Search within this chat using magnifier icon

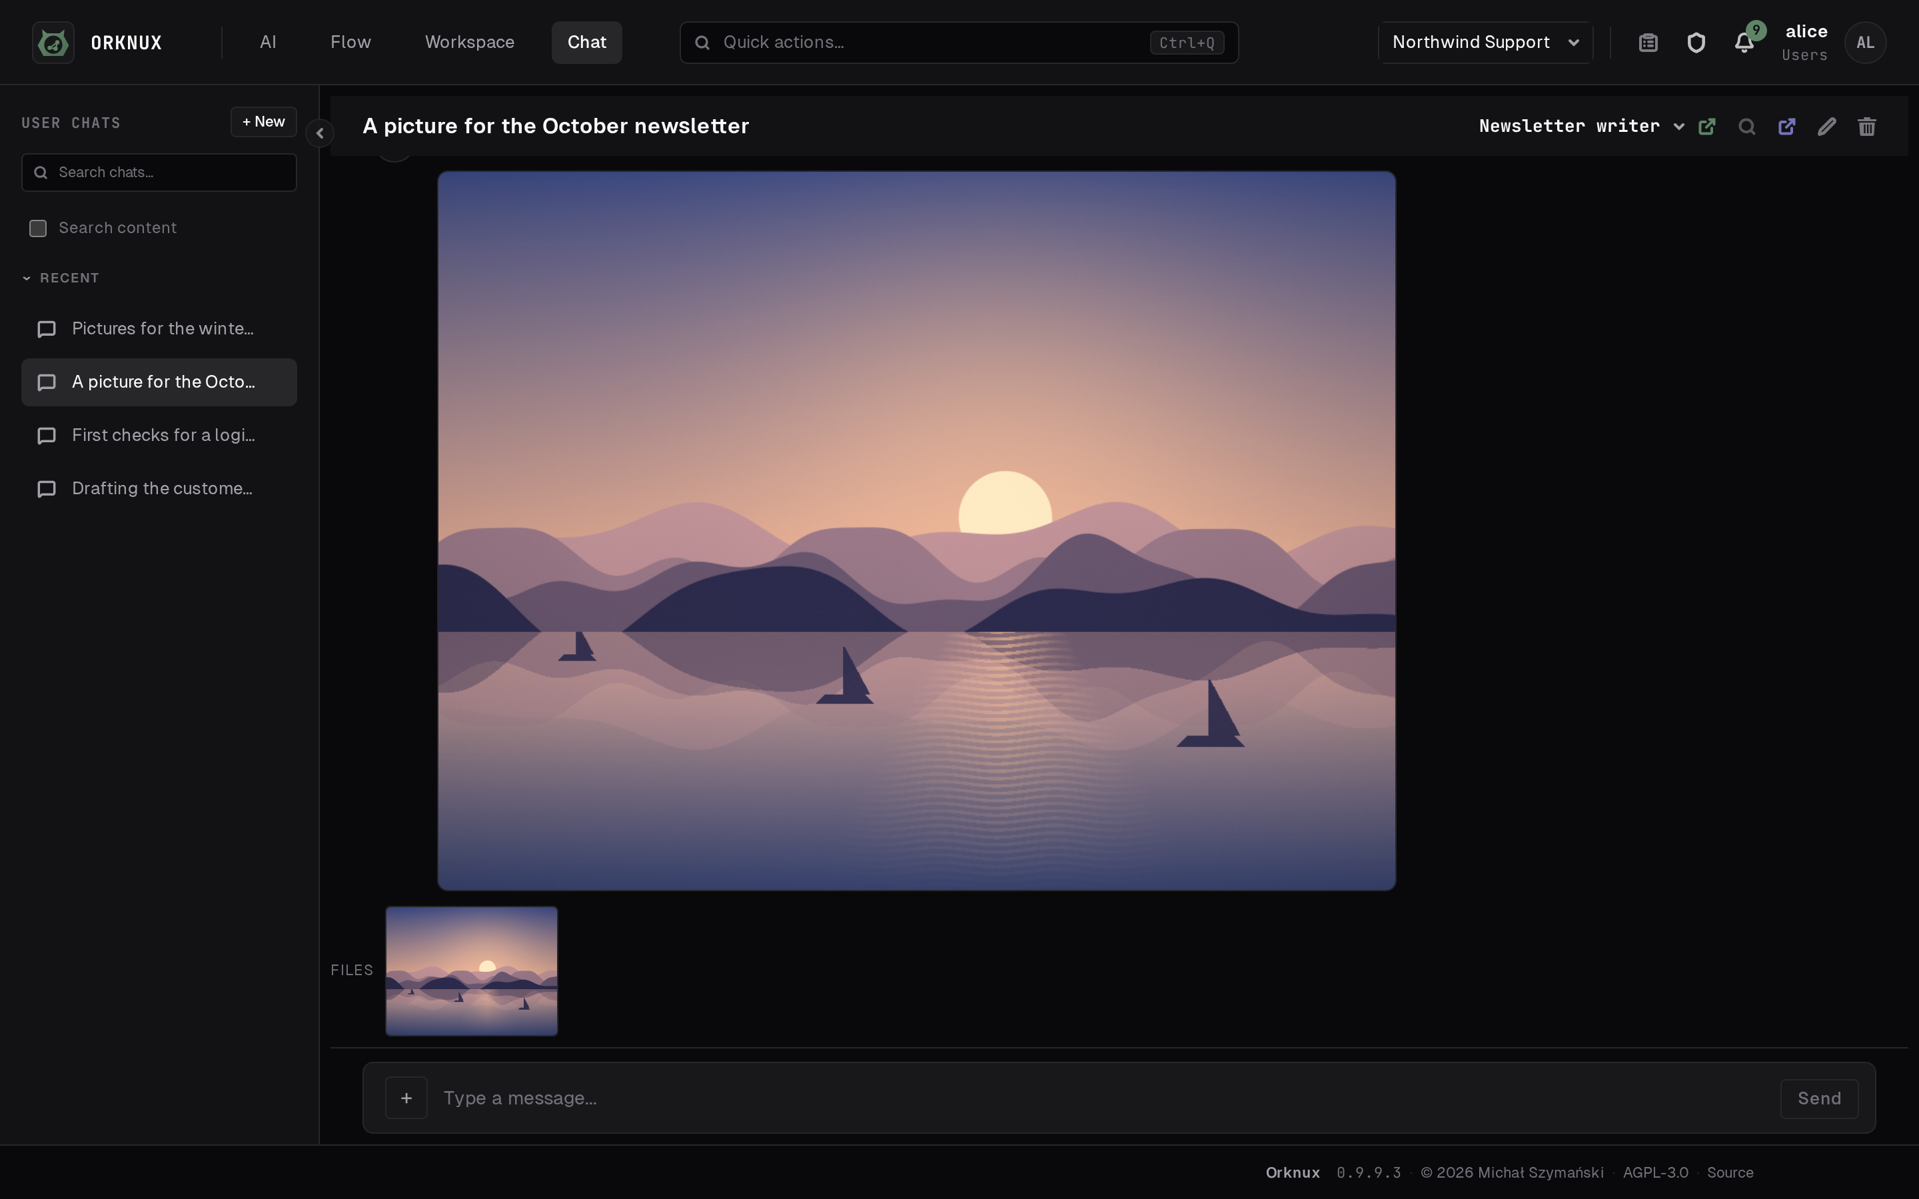[1746, 126]
